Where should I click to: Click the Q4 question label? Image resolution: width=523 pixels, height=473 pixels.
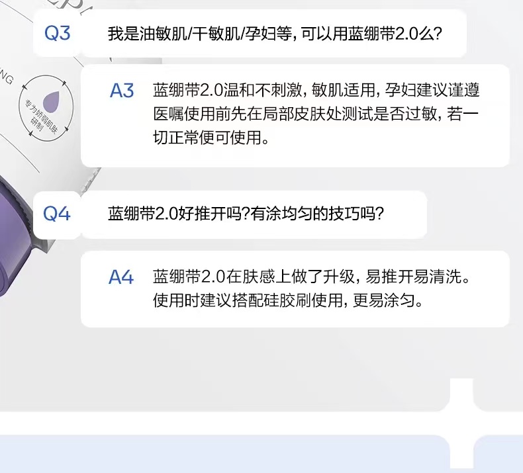[x=57, y=213]
